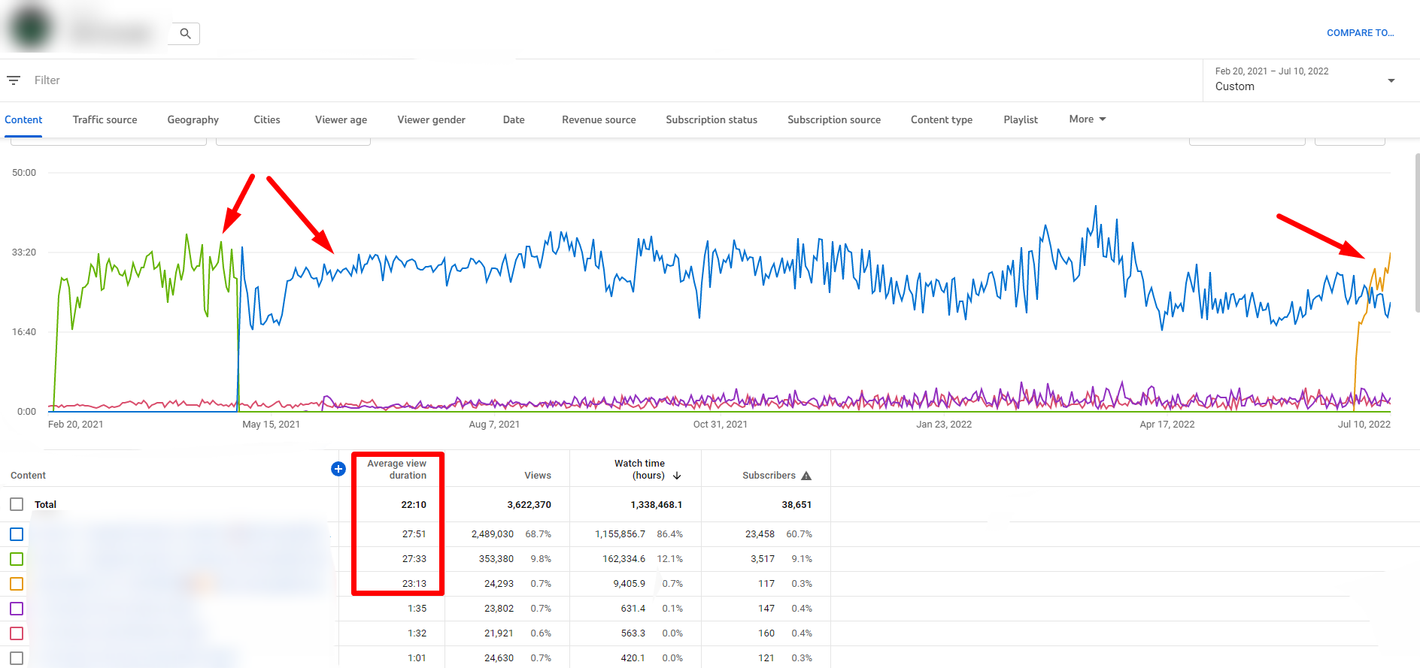The height and width of the screenshot is (668, 1420).
Task: Click the search magnifier icon
Action: coord(185,33)
